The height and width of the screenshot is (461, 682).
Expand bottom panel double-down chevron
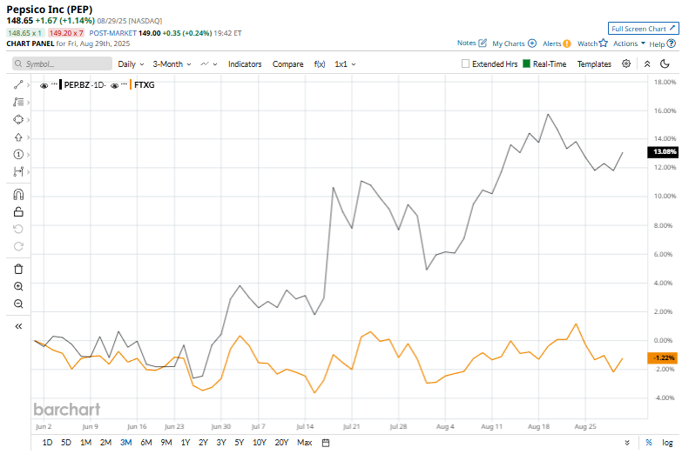point(627,443)
